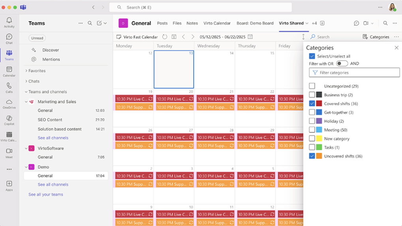Viewport: 402px width, 226px height.
Task: Check the Uncategorized category
Action: tap(312, 86)
